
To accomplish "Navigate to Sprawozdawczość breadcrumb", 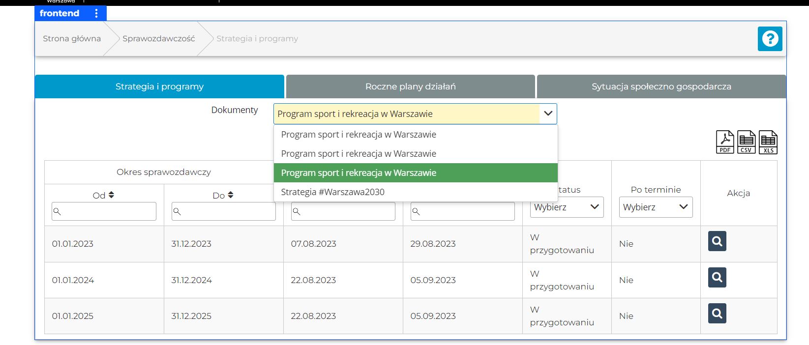I will tap(158, 39).
